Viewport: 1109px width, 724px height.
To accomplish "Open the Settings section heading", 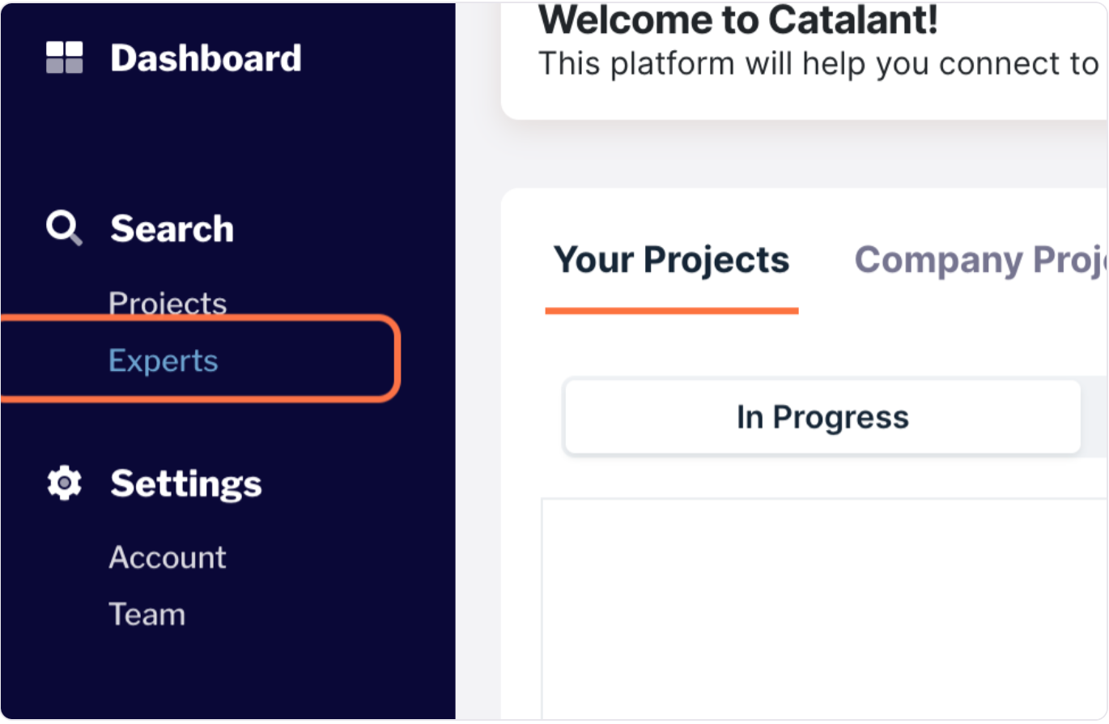I will [x=186, y=484].
